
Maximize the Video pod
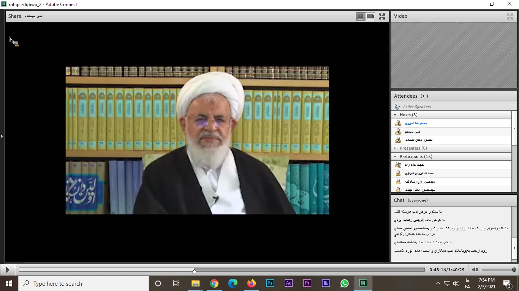[x=510, y=16]
